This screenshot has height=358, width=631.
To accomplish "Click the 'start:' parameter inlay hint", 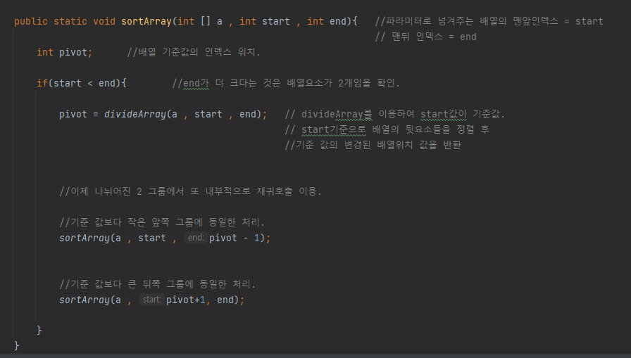I will pos(151,300).
